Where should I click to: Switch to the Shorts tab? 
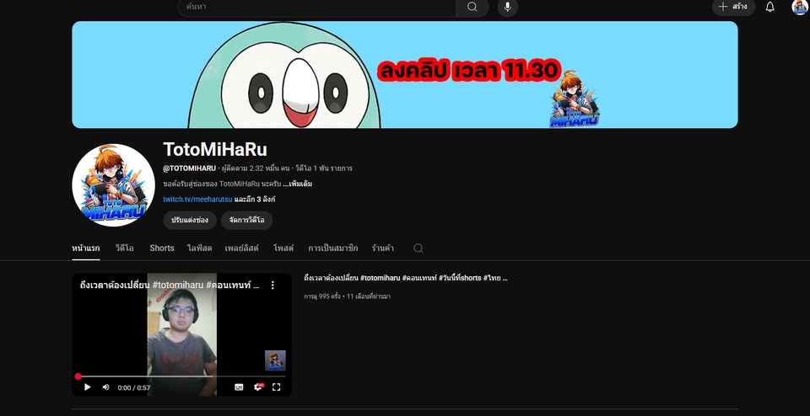tap(162, 248)
